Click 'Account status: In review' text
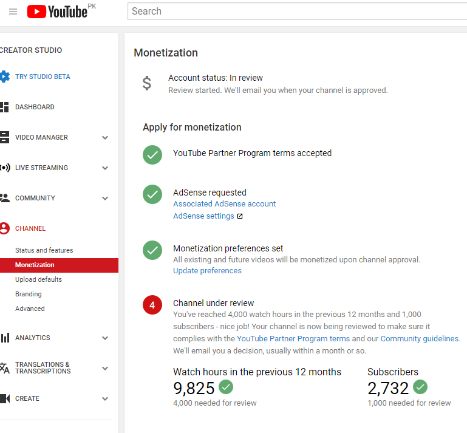 click(x=216, y=78)
